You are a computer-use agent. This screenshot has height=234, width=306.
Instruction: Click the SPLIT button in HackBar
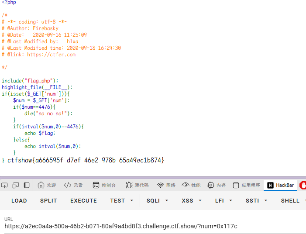[48, 201]
